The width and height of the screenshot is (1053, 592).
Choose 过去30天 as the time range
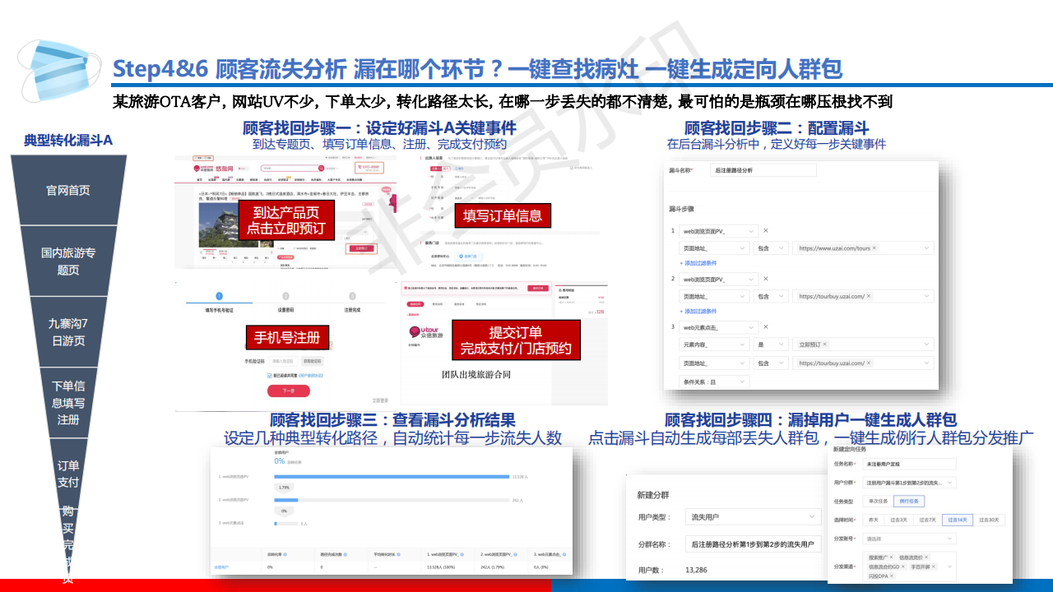pos(990,520)
